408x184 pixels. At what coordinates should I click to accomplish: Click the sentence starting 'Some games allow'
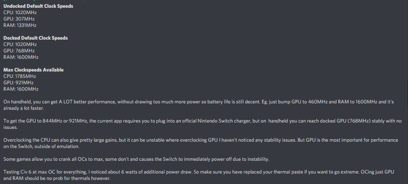coord(136,159)
